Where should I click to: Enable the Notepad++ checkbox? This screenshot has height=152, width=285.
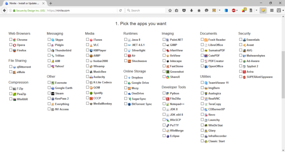(x=164, y=104)
